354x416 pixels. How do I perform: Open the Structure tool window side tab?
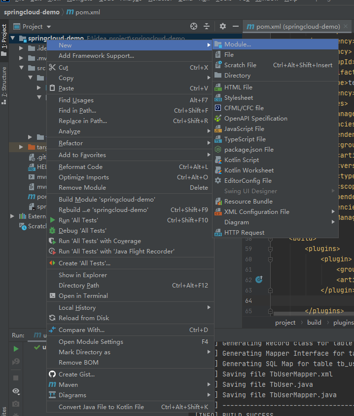(x=4, y=85)
